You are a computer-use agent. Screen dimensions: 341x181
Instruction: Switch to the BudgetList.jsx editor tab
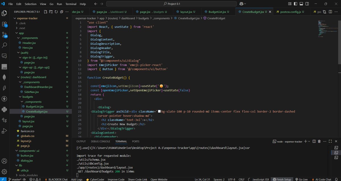pyautogui.click(x=218, y=12)
